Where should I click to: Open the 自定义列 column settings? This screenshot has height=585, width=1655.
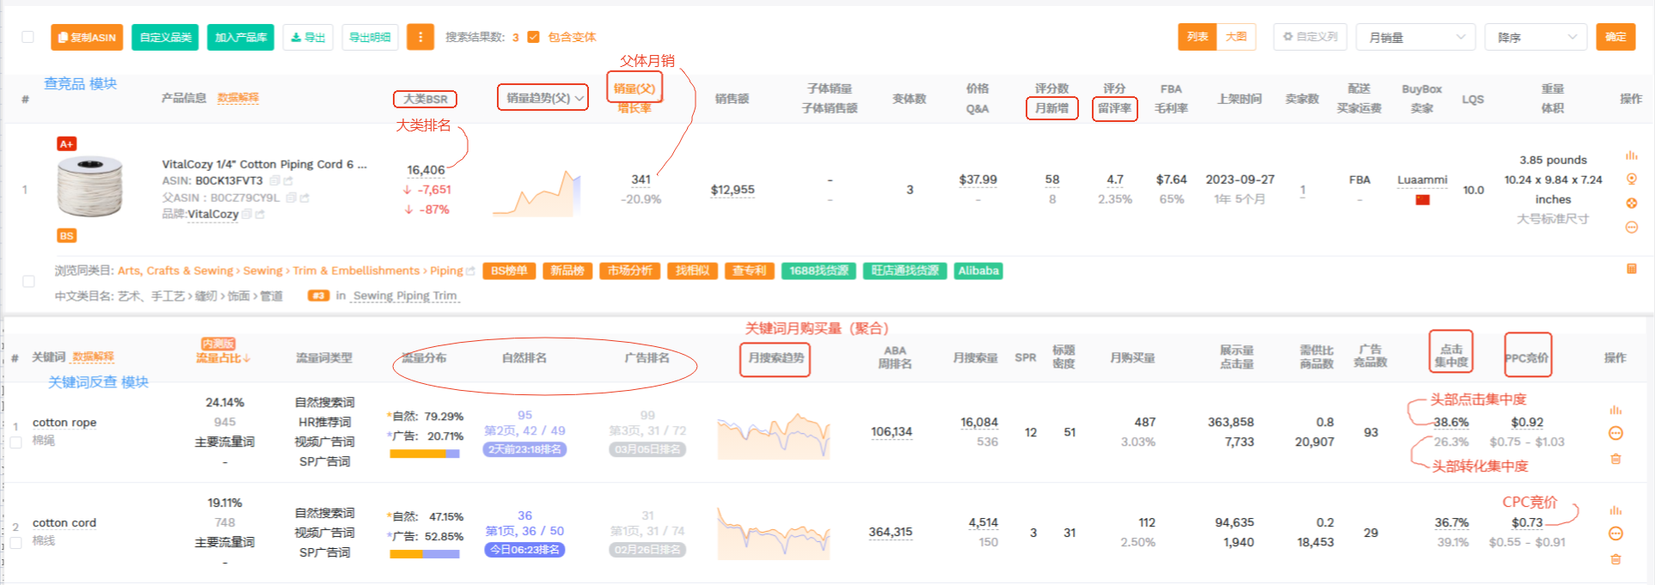click(1310, 37)
